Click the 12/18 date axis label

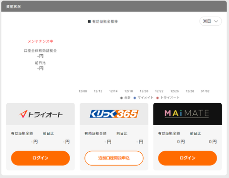pos(128,91)
